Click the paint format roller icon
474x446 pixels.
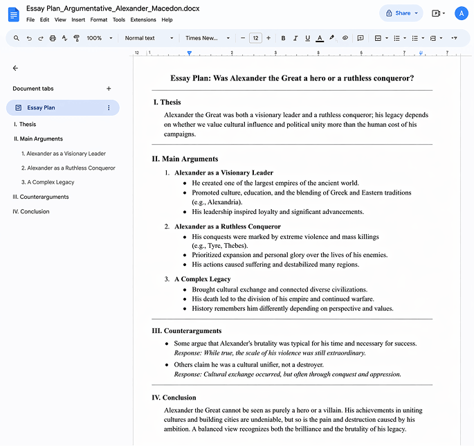point(77,38)
